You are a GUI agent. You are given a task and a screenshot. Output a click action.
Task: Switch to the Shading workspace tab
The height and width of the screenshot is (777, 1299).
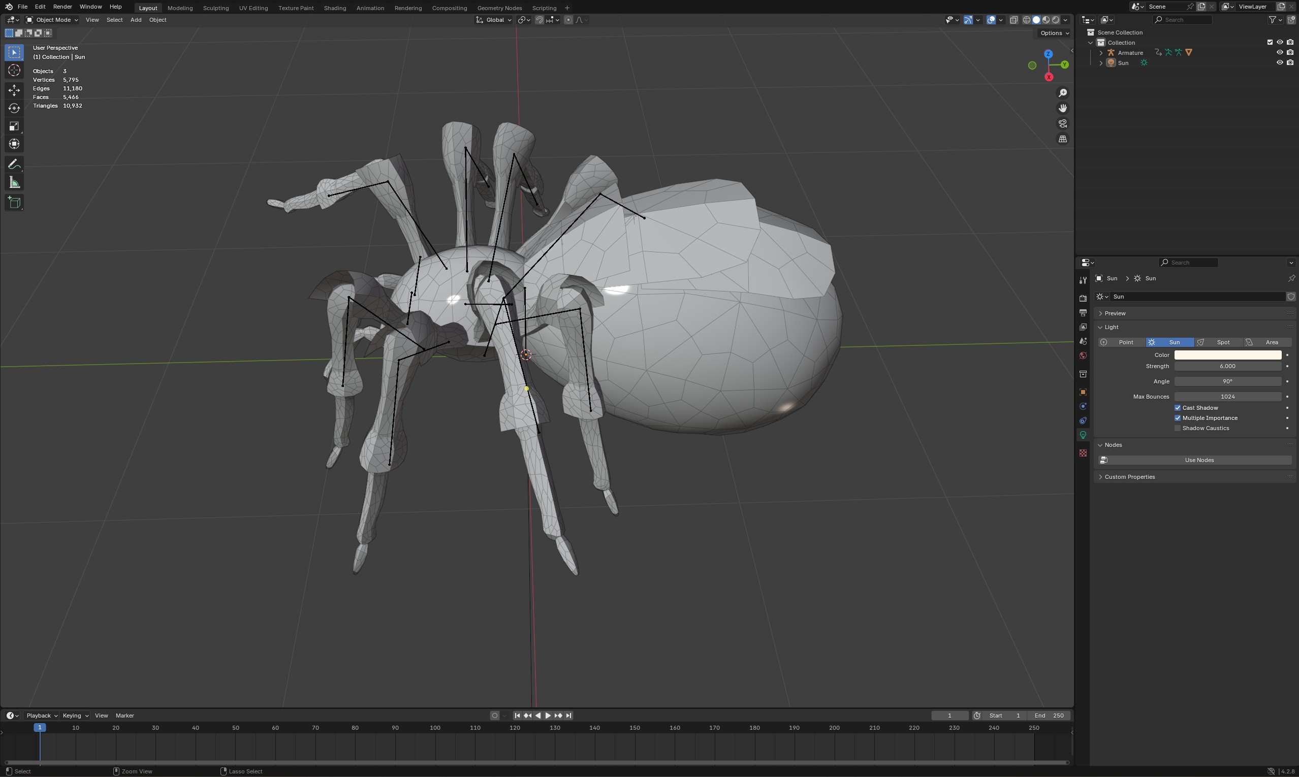pyautogui.click(x=335, y=8)
